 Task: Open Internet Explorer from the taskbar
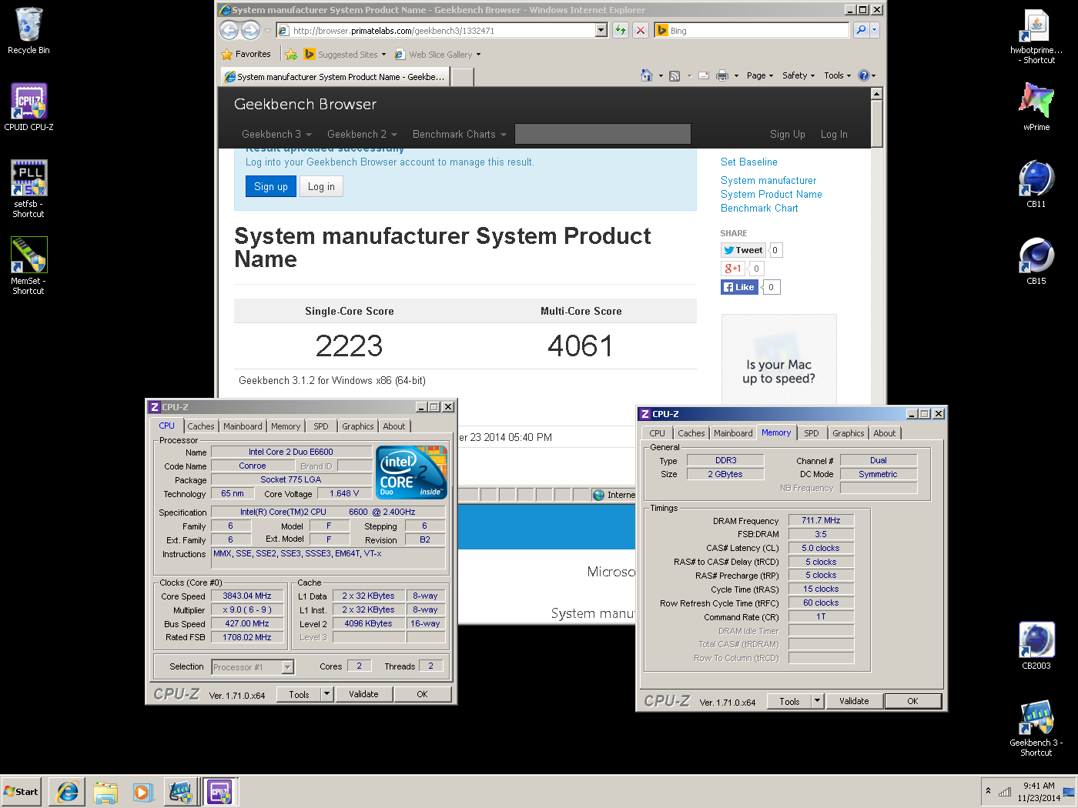[x=67, y=792]
